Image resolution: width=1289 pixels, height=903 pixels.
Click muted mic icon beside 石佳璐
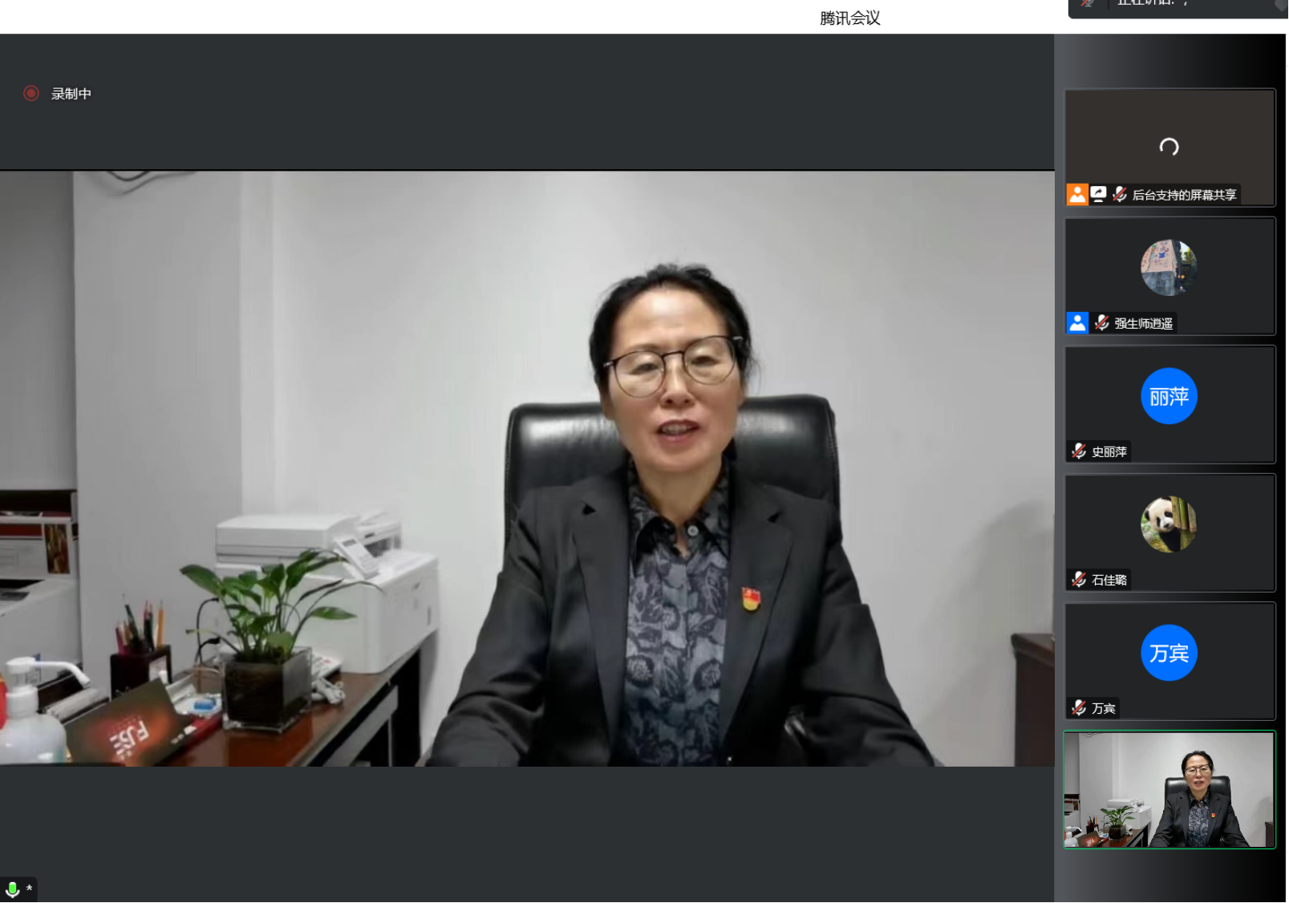pyautogui.click(x=1079, y=579)
